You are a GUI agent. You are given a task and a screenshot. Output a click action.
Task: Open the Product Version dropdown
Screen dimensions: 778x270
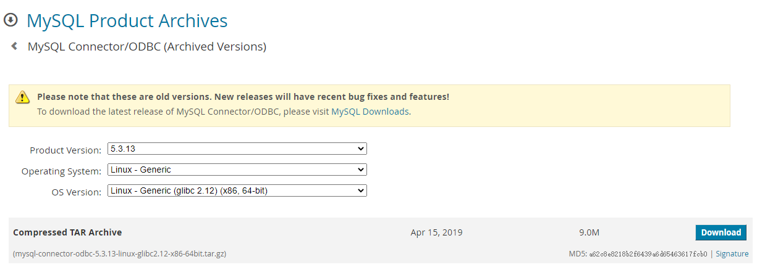[237, 149]
